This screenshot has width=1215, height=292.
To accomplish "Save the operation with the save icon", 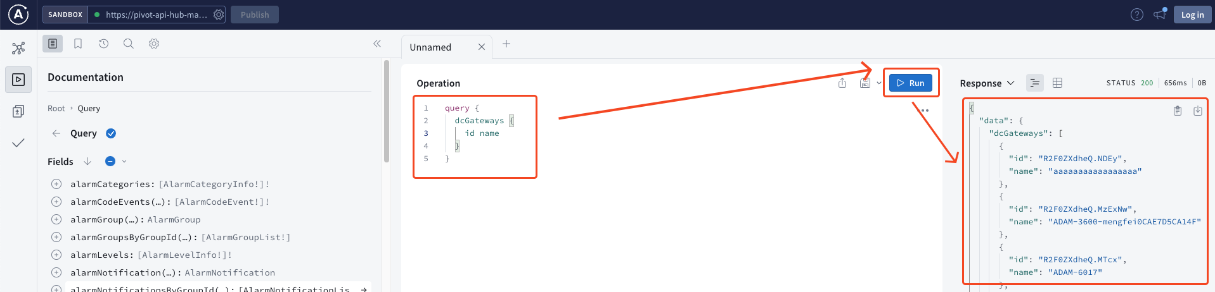I will click(x=865, y=83).
